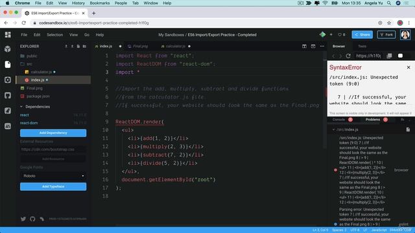The width and height of the screenshot is (415, 233).
Task: Open the Twitter link icon at bottom
Action: click(23, 219)
